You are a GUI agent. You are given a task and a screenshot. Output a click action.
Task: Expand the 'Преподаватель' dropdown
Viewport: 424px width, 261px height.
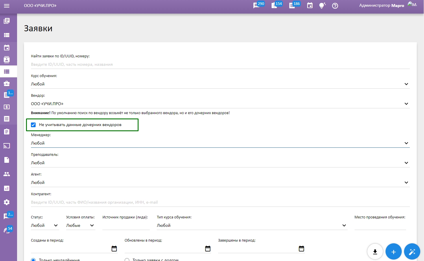click(x=220, y=163)
